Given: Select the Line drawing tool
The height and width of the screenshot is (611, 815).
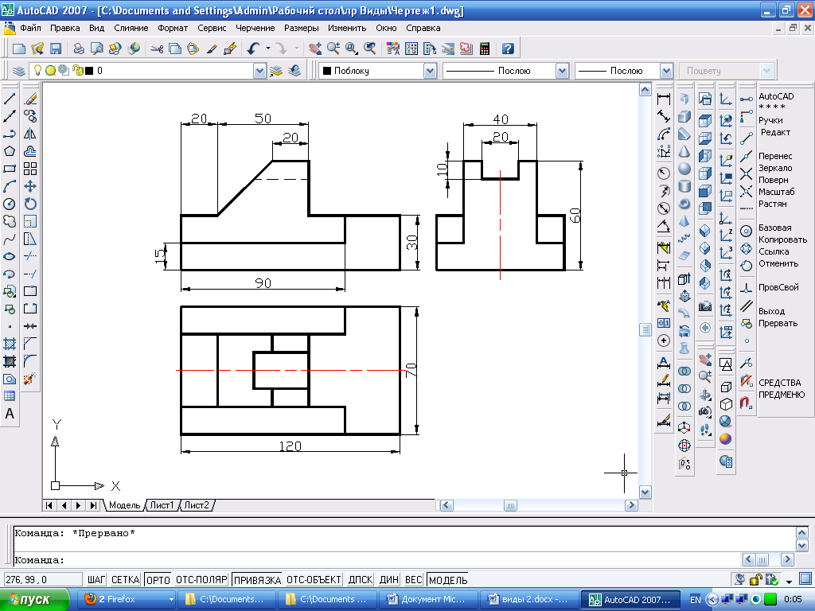Looking at the screenshot, I should pos(10,99).
